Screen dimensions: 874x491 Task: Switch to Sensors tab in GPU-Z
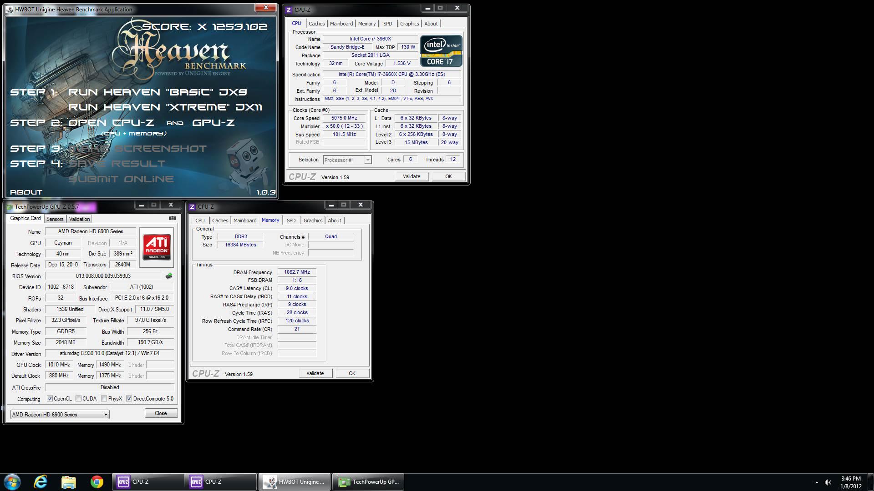pyautogui.click(x=55, y=219)
